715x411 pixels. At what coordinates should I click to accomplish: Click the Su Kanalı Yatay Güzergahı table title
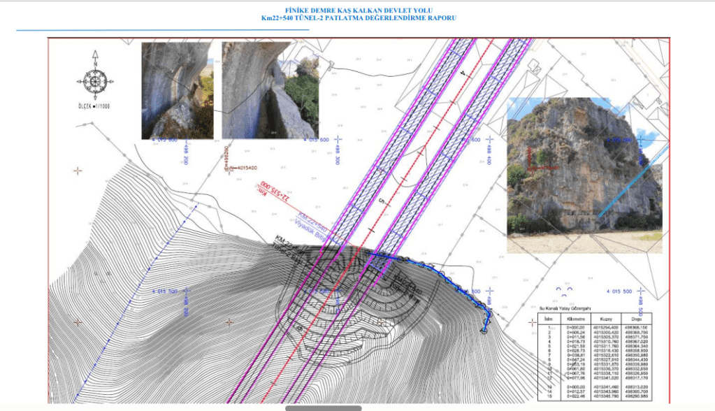point(566,308)
